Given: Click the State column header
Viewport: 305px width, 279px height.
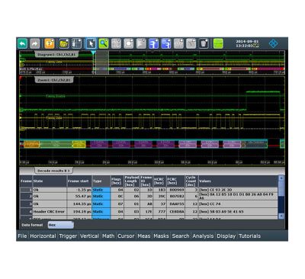Looking at the screenshot, I should tap(50, 181).
